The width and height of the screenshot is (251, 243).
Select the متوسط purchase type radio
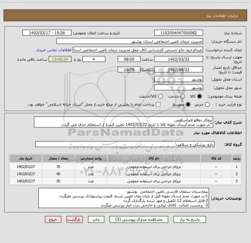[x=188, y=105]
